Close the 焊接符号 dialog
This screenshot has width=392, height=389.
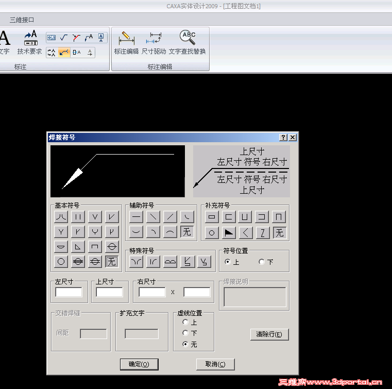293,137
